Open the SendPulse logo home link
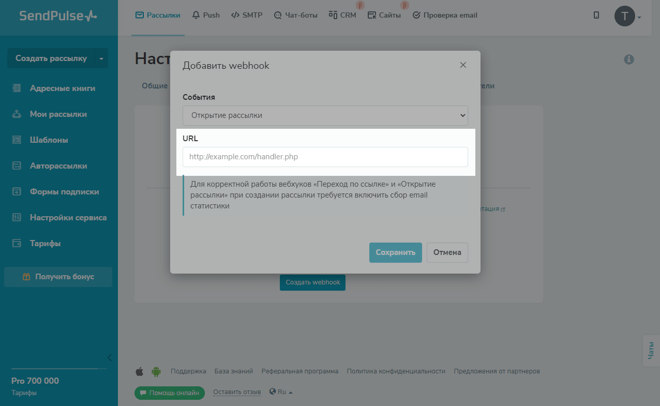Image resolution: width=660 pixels, height=406 pixels. pyautogui.click(x=58, y=16)
